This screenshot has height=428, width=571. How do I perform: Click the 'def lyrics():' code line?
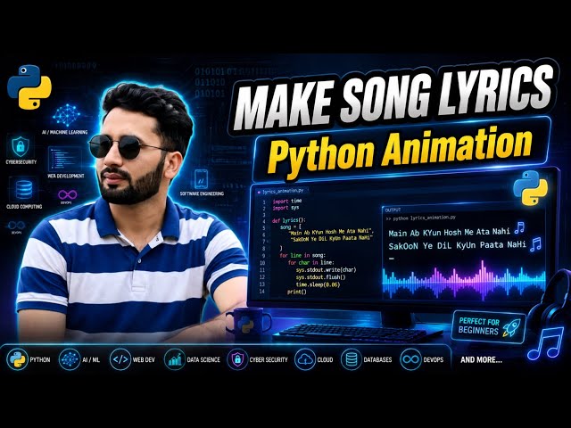pyautogui.click(x=289, y=220)
